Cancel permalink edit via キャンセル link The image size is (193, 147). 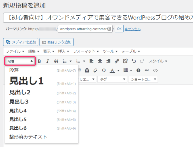[x=133, y=29]
